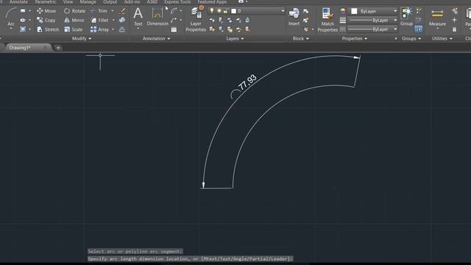The height and width of the screenshot is (265, 471).
Task: Open the lineweight ByLayer dropdown
Action: click(x=372, y=21)
